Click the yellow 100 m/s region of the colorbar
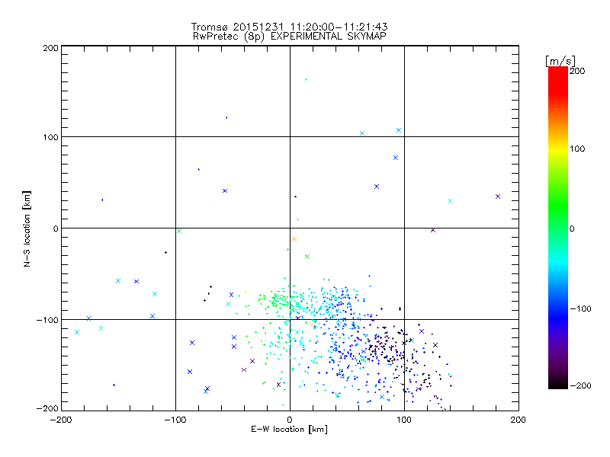The width and height of the screenshot is (610, 457). (558, 149)
